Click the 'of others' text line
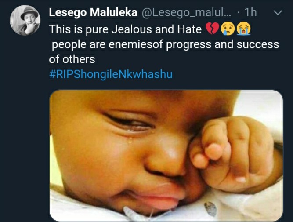The image size is (293, 222). click(x=72, y=59)
